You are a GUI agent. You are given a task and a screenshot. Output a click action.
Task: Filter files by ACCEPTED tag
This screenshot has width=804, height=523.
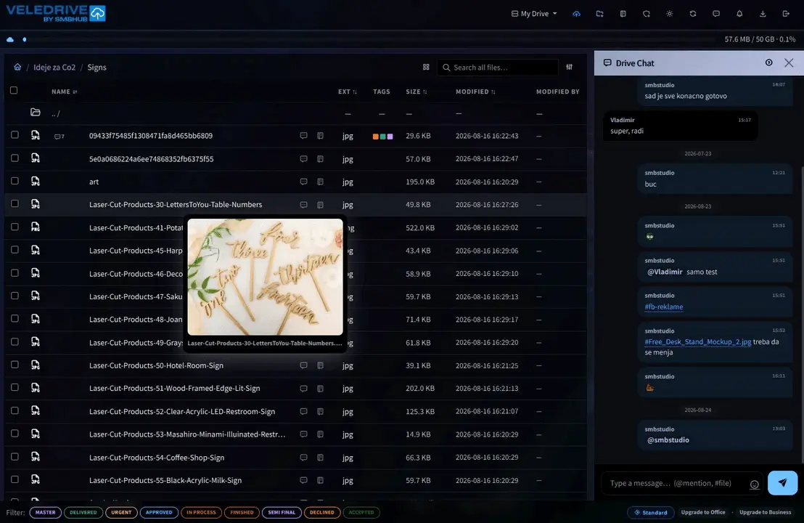pyautogui.click(x=361, y=512)
